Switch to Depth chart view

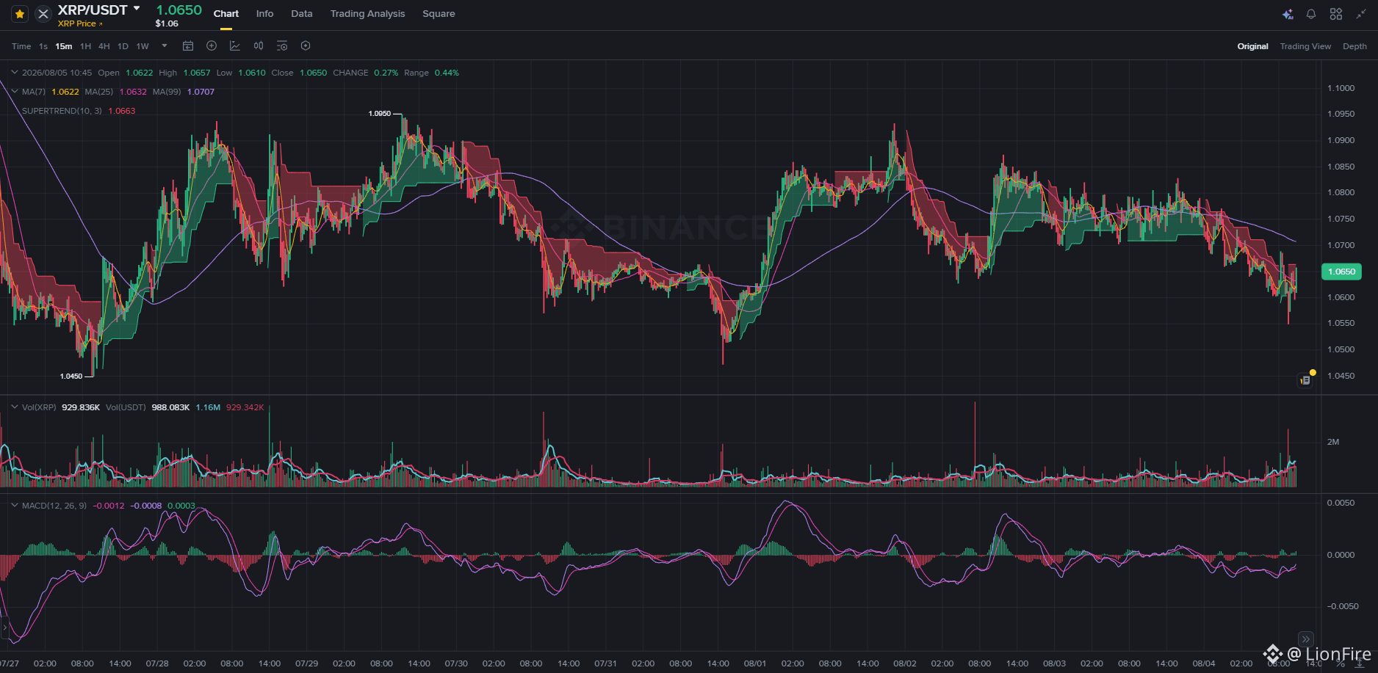1354,46
